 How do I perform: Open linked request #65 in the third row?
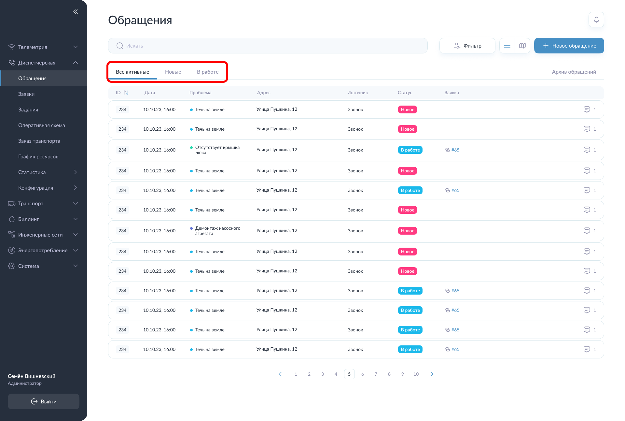point(455,150)
